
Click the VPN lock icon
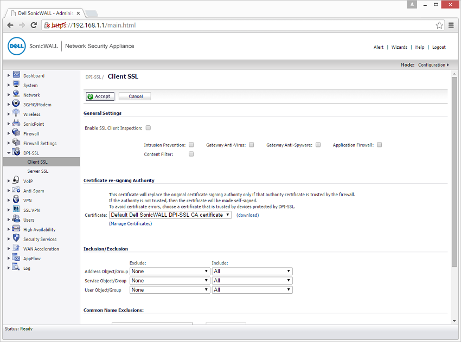click(16, 200)
